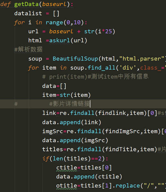Image resolution: width=166 pixels, height=192 pixels.
Task: Click the number 25 in the url line
Action: (108, 31)
